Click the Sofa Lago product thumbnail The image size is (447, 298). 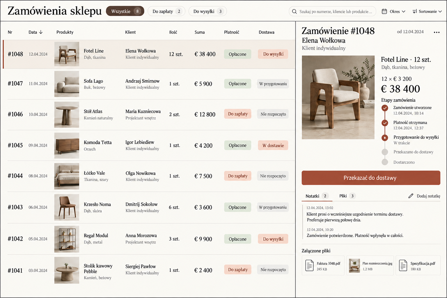tap(67, 84)
